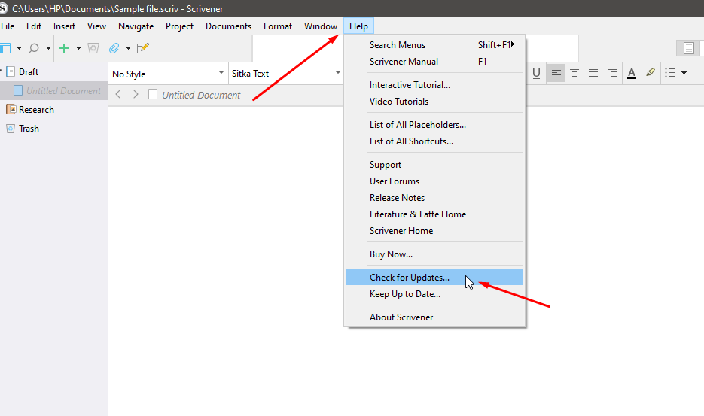The image size is (704, 416).
Task: Open the Documents menu
Action: pos(229,26)
